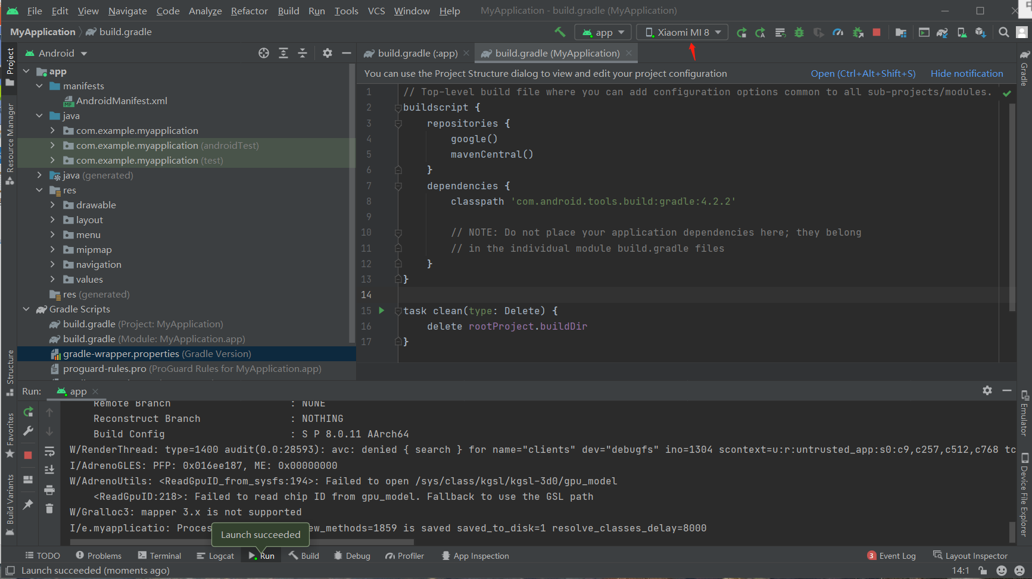Attach debugger to Android process icon

pyautogui.click(x=858, y=32)
